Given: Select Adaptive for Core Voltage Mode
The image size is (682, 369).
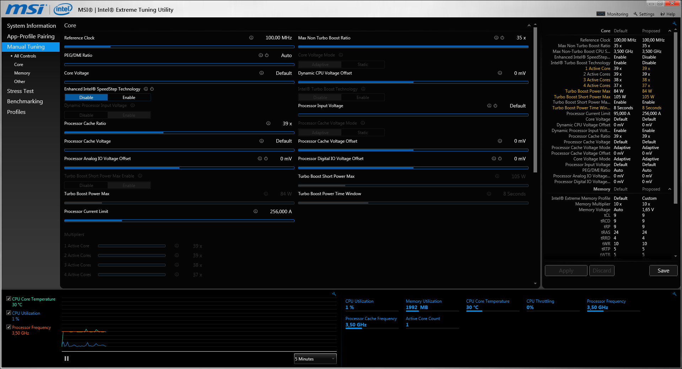Looking at the screenshot, I should [320, 65].
